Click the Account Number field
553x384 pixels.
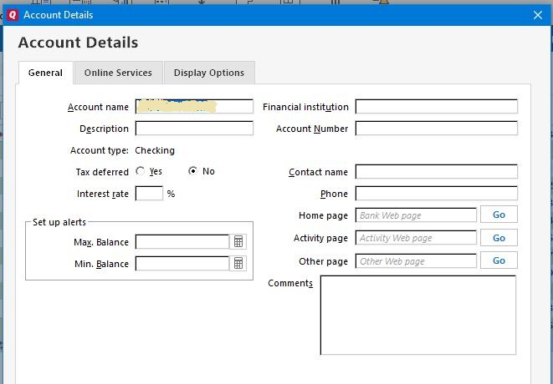[436, 128]
